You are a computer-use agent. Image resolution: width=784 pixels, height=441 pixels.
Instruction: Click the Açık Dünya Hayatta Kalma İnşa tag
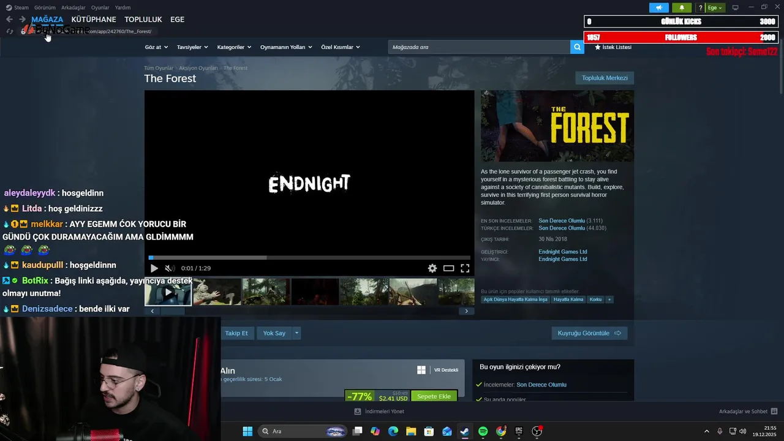(x=515, y=300)
